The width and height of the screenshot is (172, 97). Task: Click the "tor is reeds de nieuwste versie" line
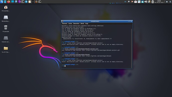tap(78, 30)
